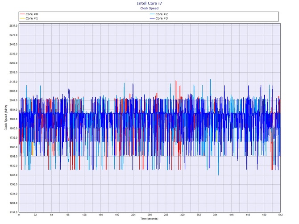299x224 pixels.
Task: Click the Core #1 legend entry
Action: coord(29,18)
